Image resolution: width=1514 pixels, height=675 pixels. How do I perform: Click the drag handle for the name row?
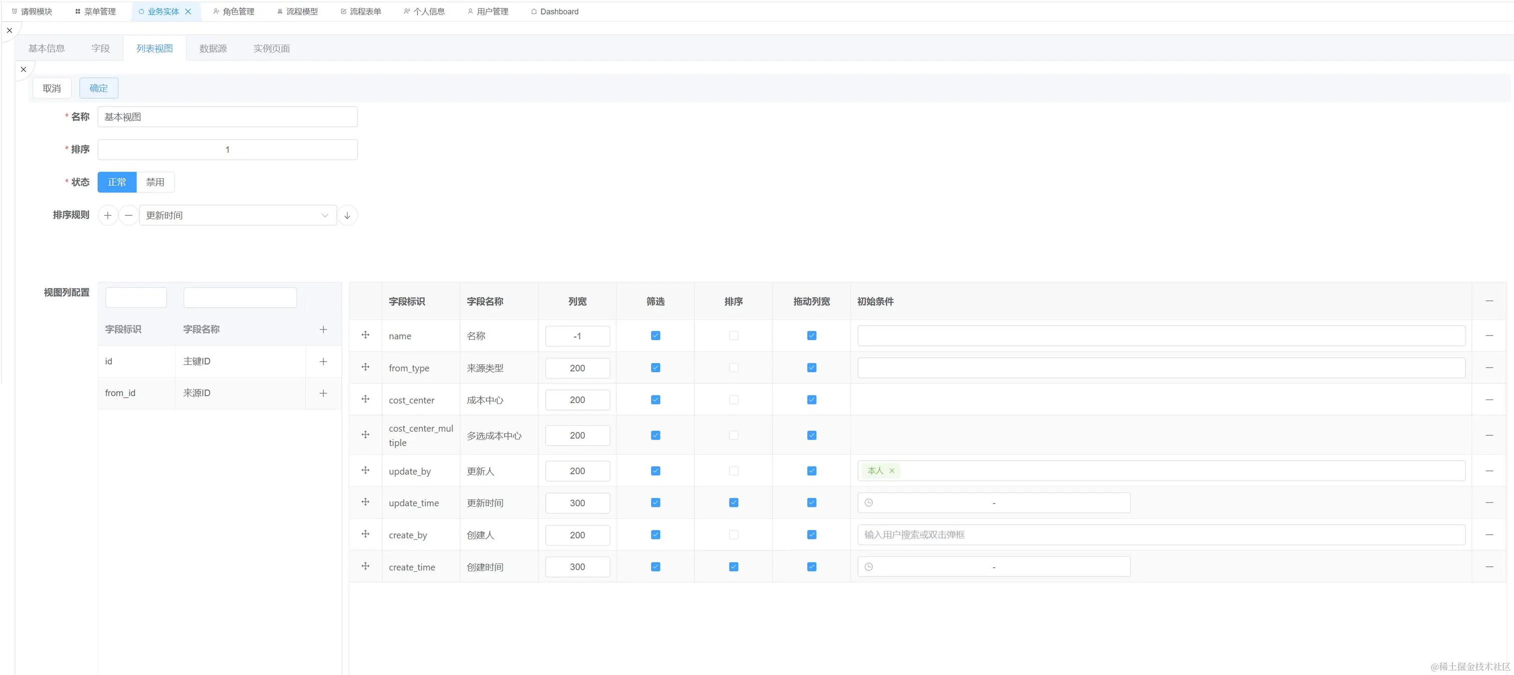(365, 335)
